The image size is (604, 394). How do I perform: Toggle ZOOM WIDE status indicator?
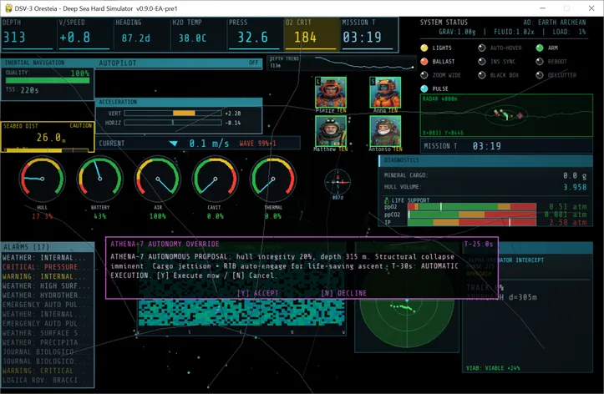[x=424, y=75]
